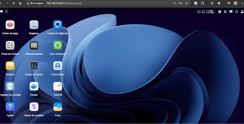Open the user account menu icon

click(242, 12)
